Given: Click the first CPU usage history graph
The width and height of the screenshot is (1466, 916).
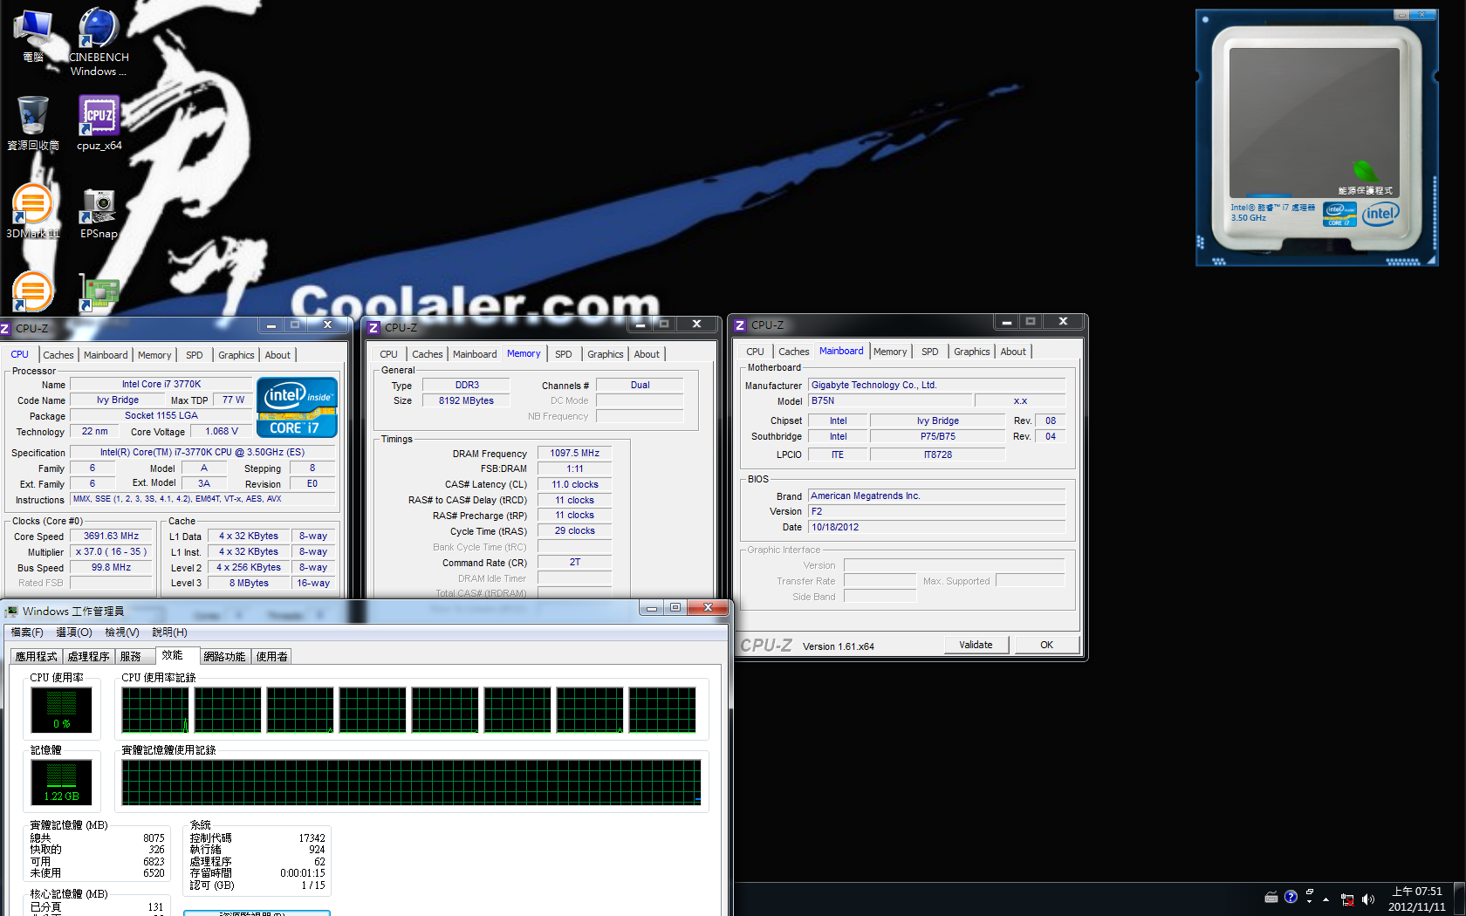Looking at the screenshot, I should coord(155,709).
